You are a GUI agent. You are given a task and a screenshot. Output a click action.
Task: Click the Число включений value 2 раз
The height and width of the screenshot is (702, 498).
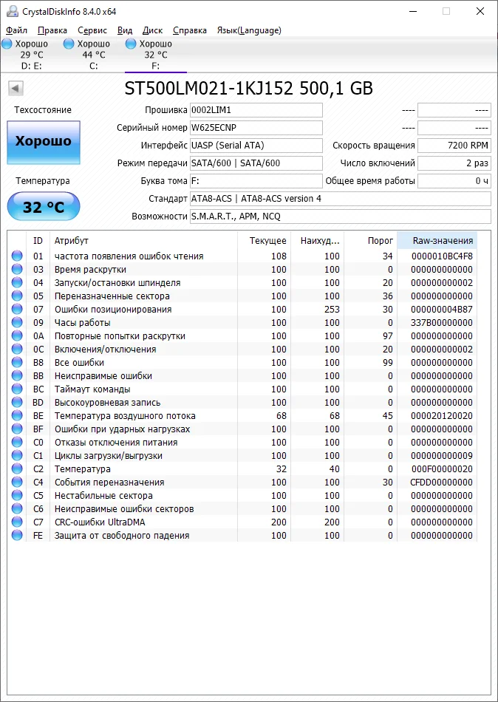click(454, 163)
